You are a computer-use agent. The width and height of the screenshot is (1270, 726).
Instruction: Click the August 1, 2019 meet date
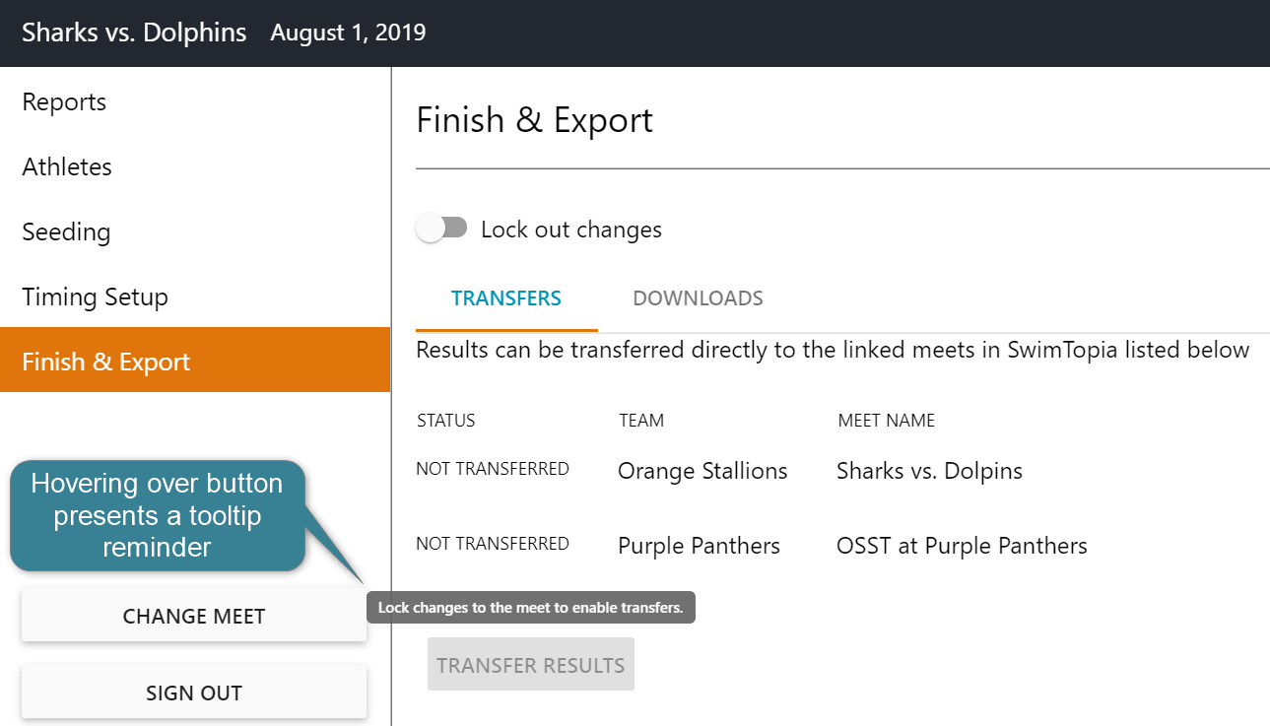pos(348,33)
